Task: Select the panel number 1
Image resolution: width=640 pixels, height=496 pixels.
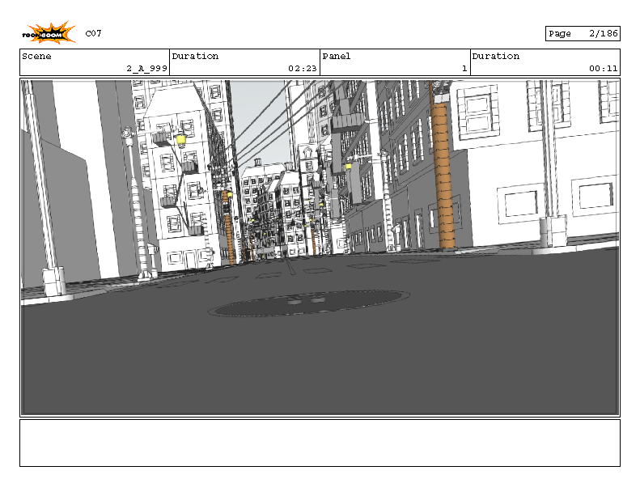Action: coord(464,68)
